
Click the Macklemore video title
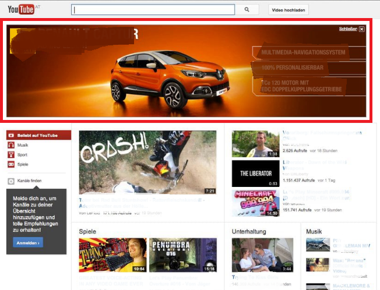point(351,287)
